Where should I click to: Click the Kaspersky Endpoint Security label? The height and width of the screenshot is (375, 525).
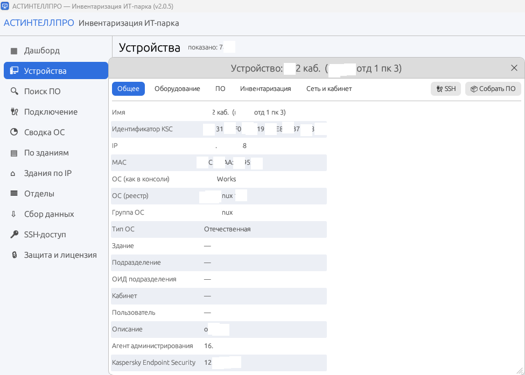tap(153, 363)
